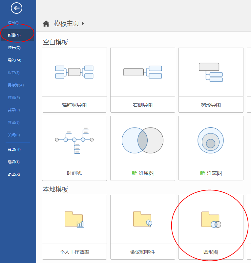Select the 时间线 timeline template icon
Viewport: 251px width, 263px height.
click(74, 141)
